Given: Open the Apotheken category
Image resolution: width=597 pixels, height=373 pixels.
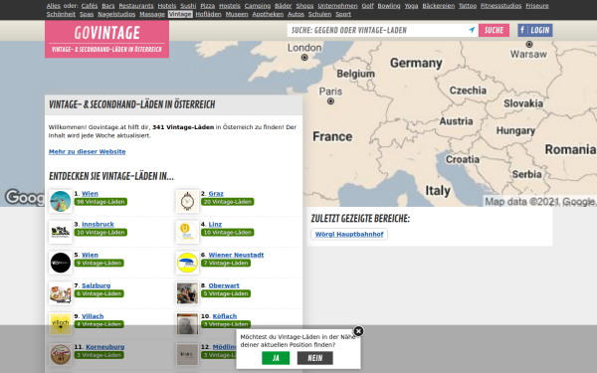Looking at the screenshot, I should [268, 14].
